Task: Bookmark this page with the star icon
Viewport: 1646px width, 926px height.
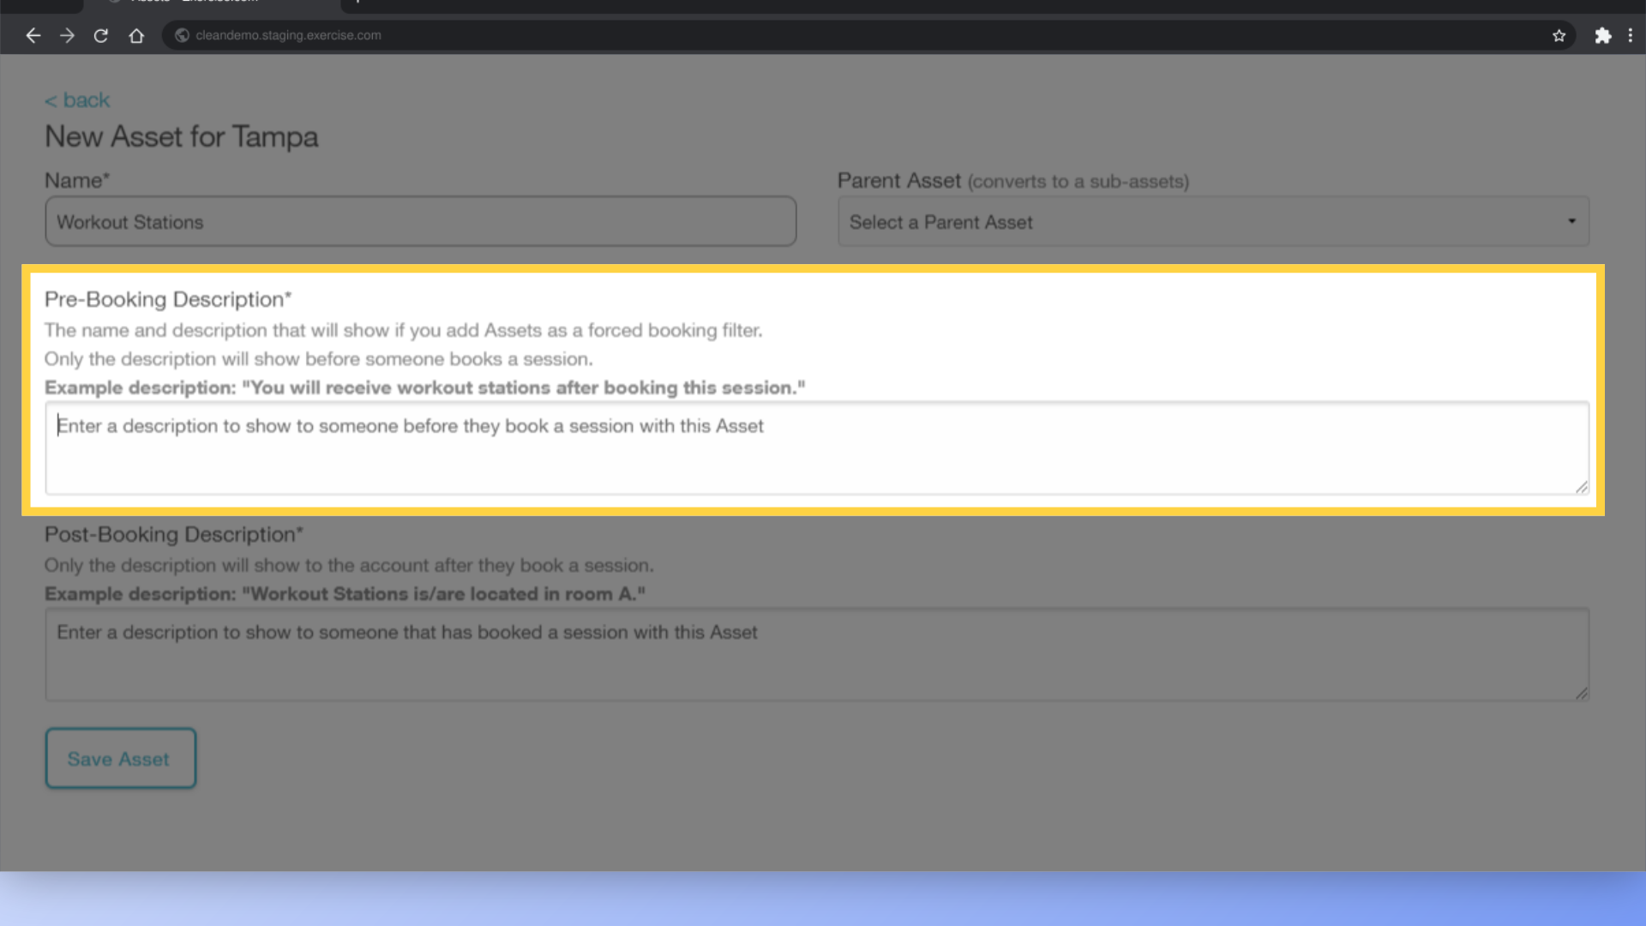Action: (x=1559, y=35)
